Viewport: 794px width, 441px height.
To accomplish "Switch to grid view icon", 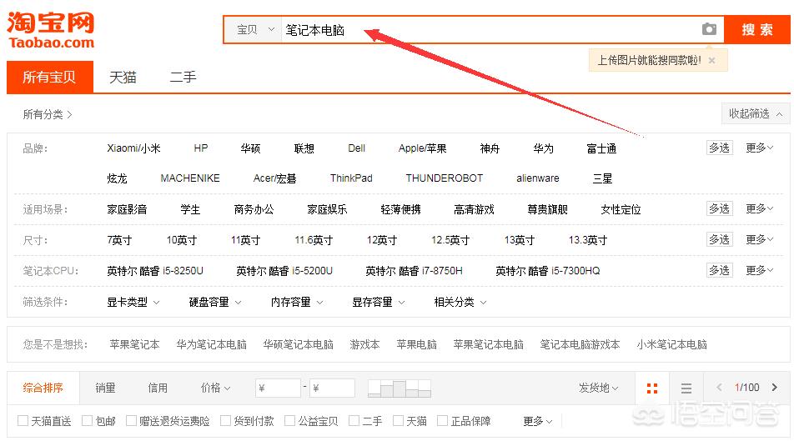I will (652, 388).
